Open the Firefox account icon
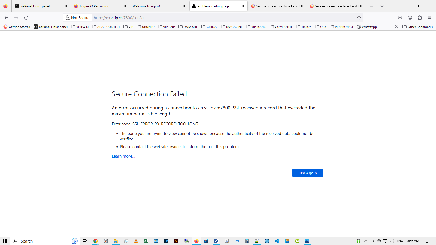The image size is (436, 245). click(x=410, y=18)
